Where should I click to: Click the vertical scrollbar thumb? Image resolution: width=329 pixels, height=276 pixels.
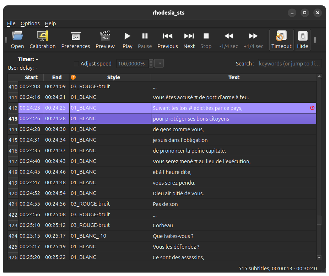pyautogui.click(x=319, y=220)
